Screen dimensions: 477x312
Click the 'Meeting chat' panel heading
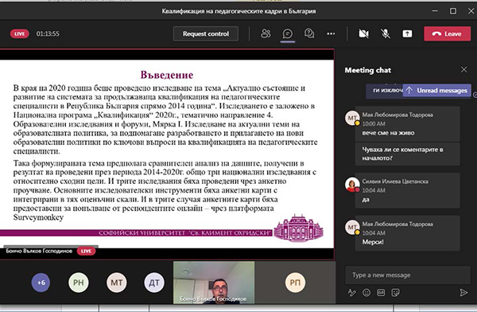click(x=368, y=70)
